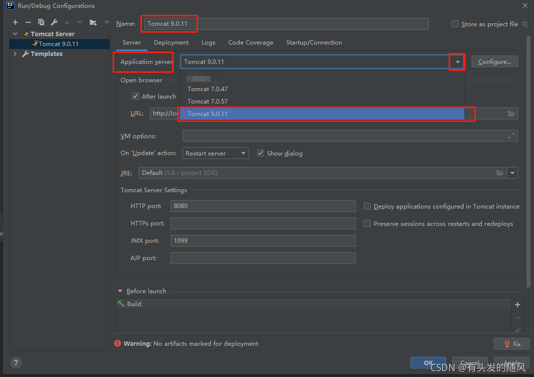Image resolution: width=534 pixels, height=377 pixels.
Task: Click the Configure... button
Action: point(494,62)
